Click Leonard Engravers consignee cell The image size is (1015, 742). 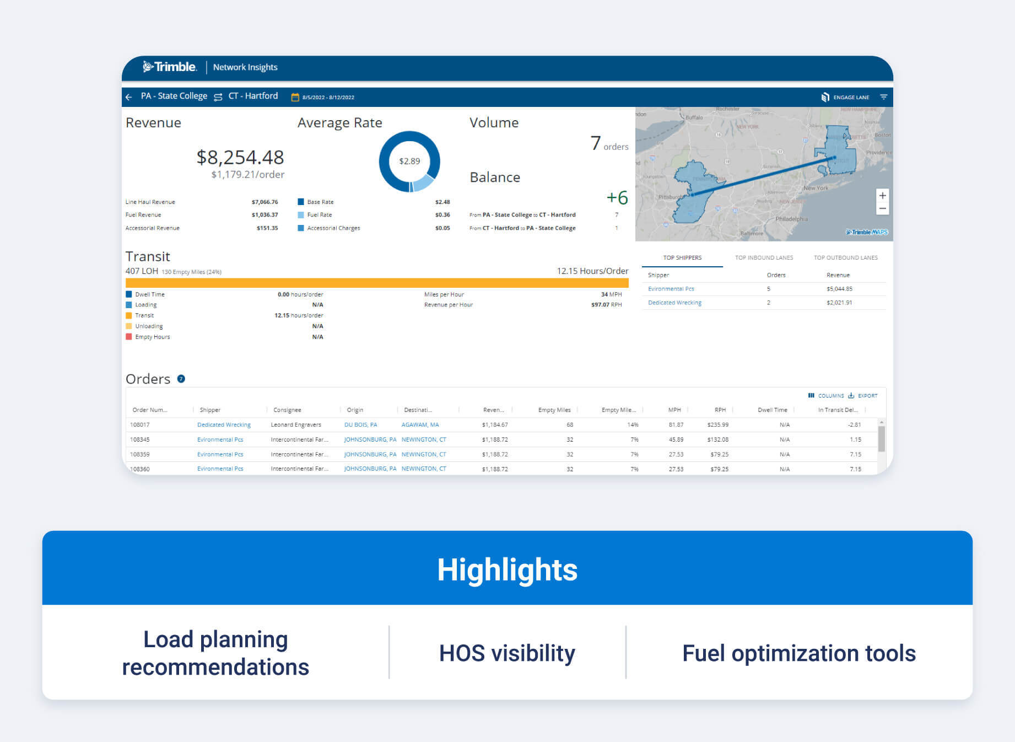(296, 425)
